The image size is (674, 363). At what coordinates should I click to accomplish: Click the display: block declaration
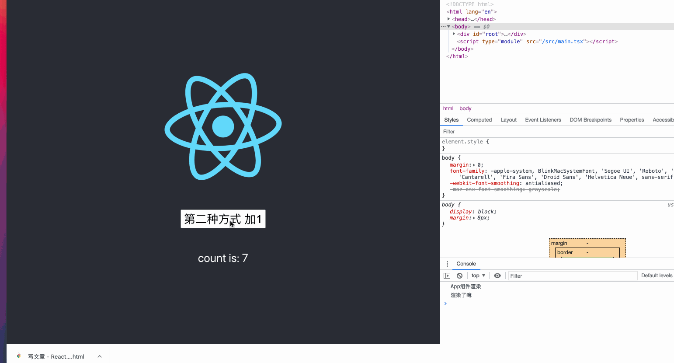click(473, 212)
